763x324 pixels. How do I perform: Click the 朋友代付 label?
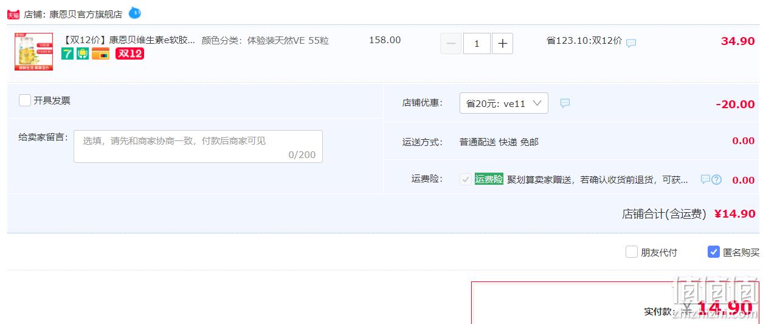(659, 252)
